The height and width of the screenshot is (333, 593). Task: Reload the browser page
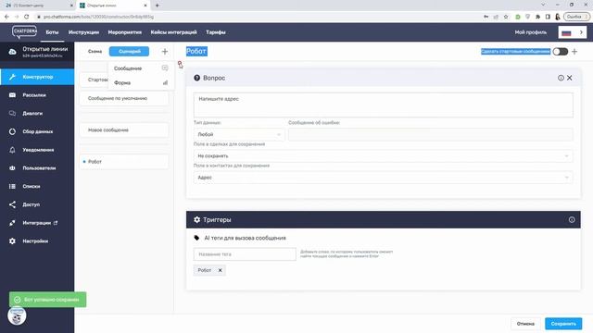coord(26,17)
